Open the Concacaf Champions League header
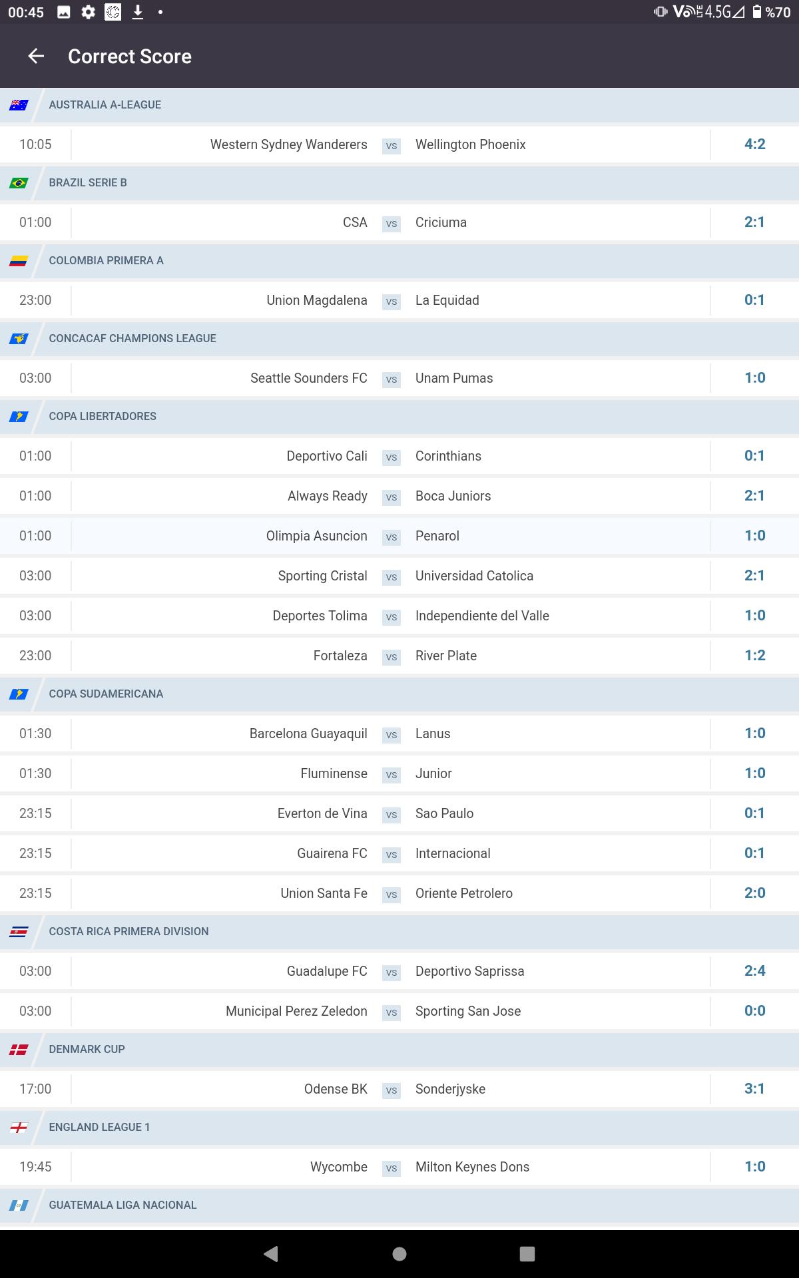The height and width of the screenshot is (1278, 799). 133,339
